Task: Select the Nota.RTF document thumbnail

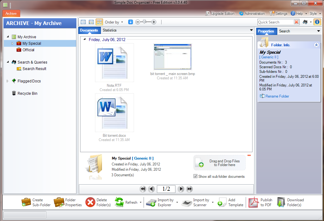Action: click(x=114, y=63)
